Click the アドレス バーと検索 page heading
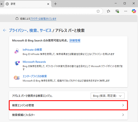The image size is (138, 122). point(70,30)
